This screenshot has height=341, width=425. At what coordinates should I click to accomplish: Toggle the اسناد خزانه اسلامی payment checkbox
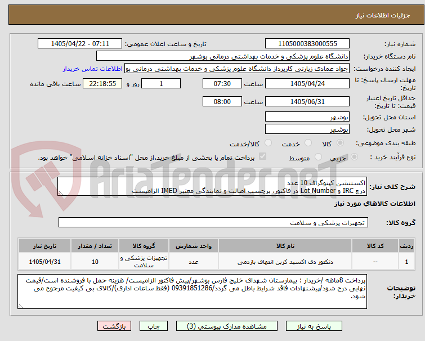pyautogui.click(x=262, y=156)
